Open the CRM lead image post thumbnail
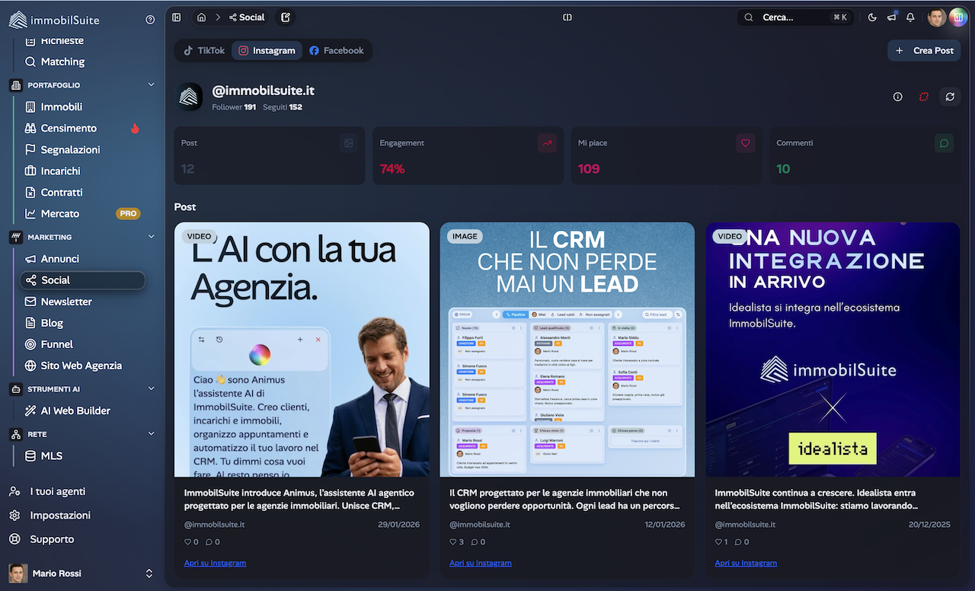Viewport: 975px width, 591px height. tap(567, 349)
